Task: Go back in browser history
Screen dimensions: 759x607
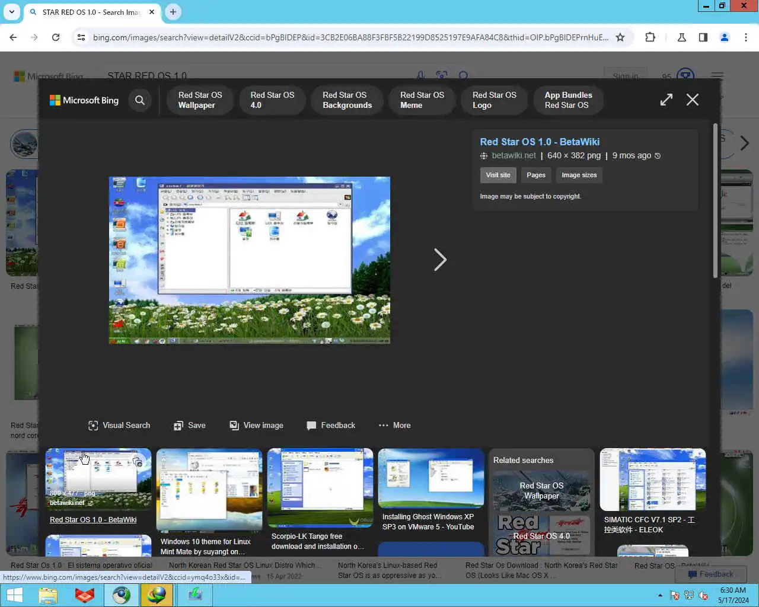Action: coord(13,37)
